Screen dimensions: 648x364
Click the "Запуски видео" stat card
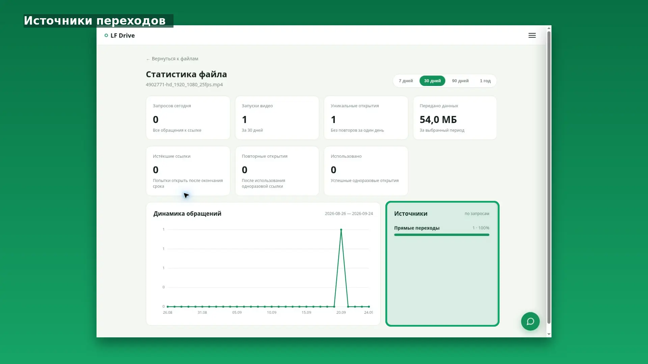277,118
